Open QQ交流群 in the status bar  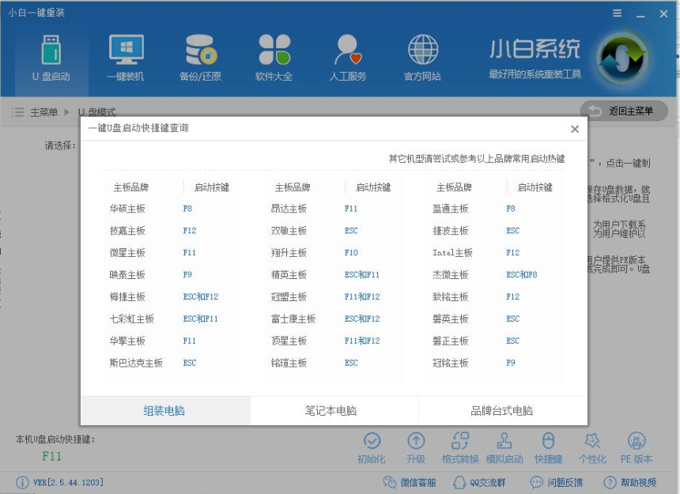tap(479, 482)
